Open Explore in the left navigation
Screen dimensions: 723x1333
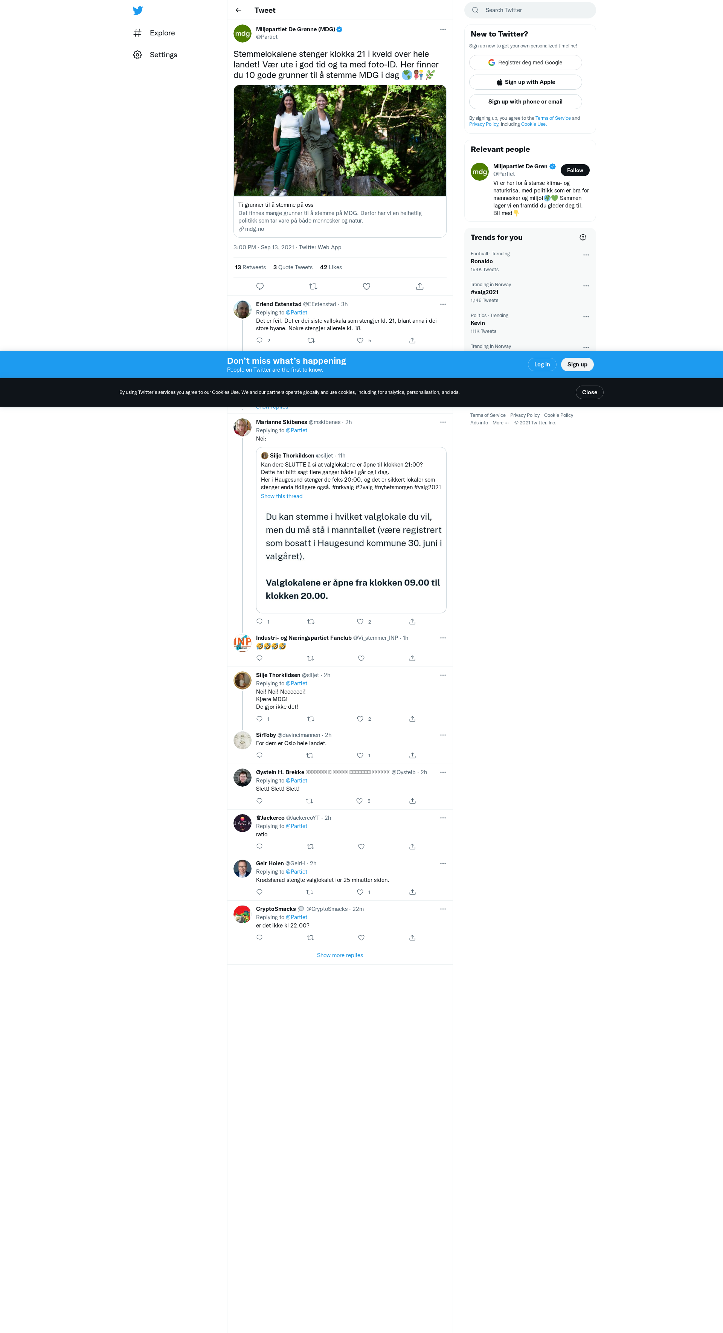[x=162, y=33]
